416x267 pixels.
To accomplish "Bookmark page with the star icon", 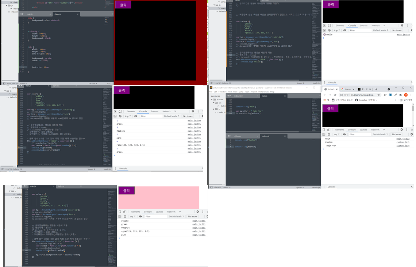I will [378, 95].
